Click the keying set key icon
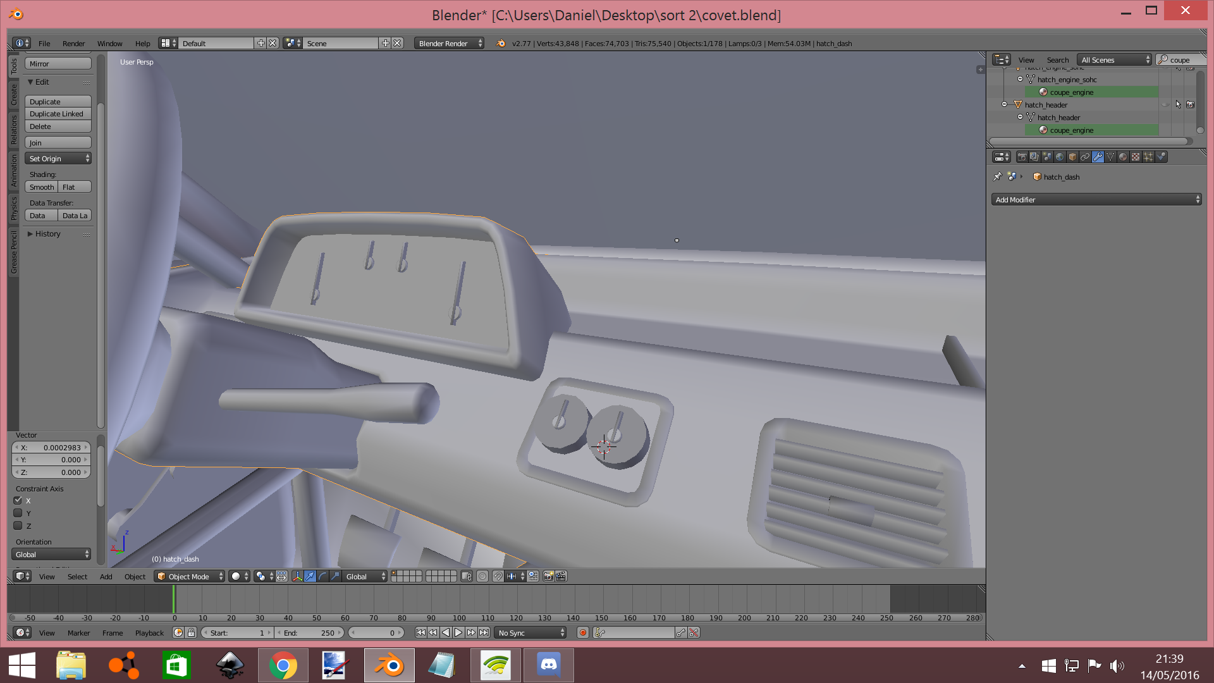1214x683 pixels. (x=600, y=632)
